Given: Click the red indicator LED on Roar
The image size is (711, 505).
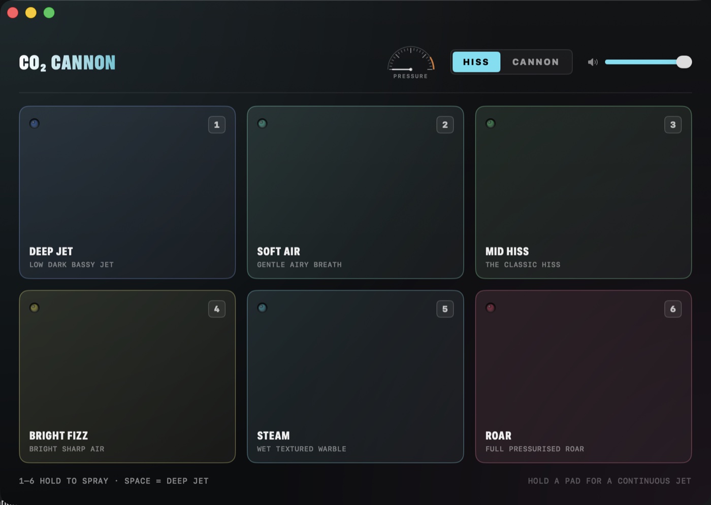Looking at the screenshot, I should click(x=490, y=308).
